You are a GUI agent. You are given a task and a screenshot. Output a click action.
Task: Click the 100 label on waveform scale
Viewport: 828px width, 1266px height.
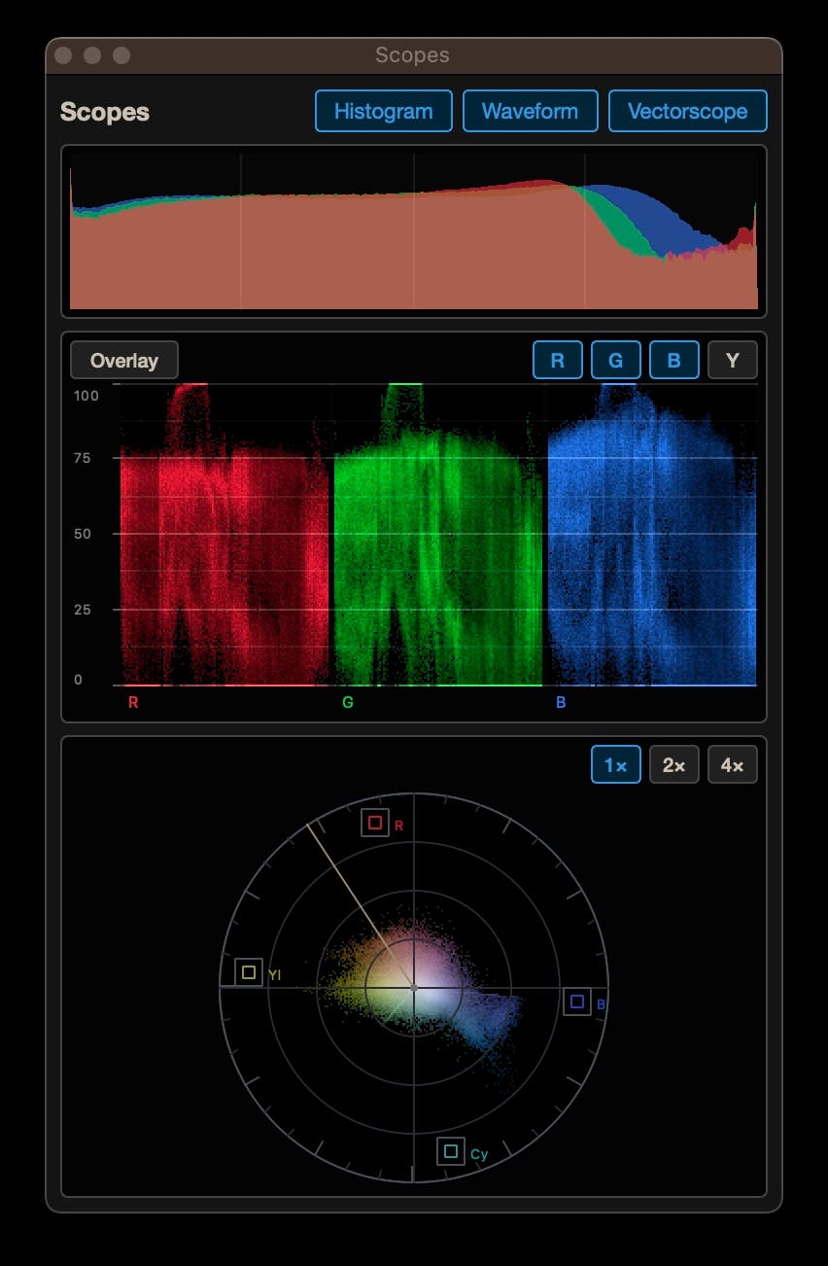click(86, 395)
